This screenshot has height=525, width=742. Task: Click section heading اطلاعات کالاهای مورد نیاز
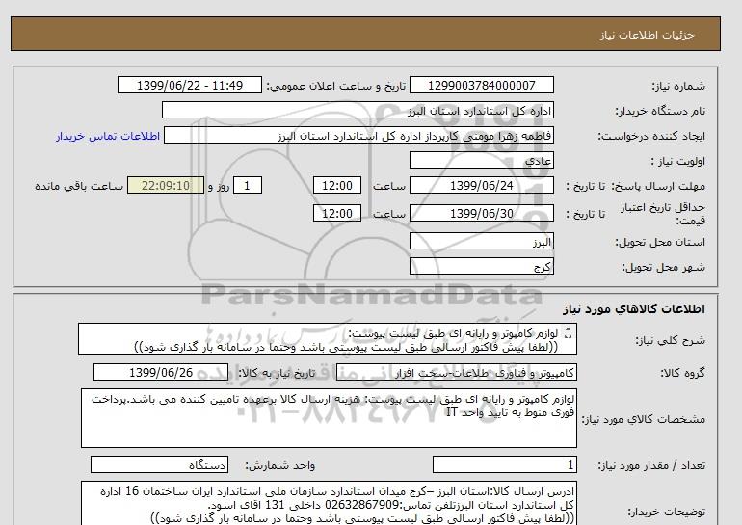click(x=634, y=309)
